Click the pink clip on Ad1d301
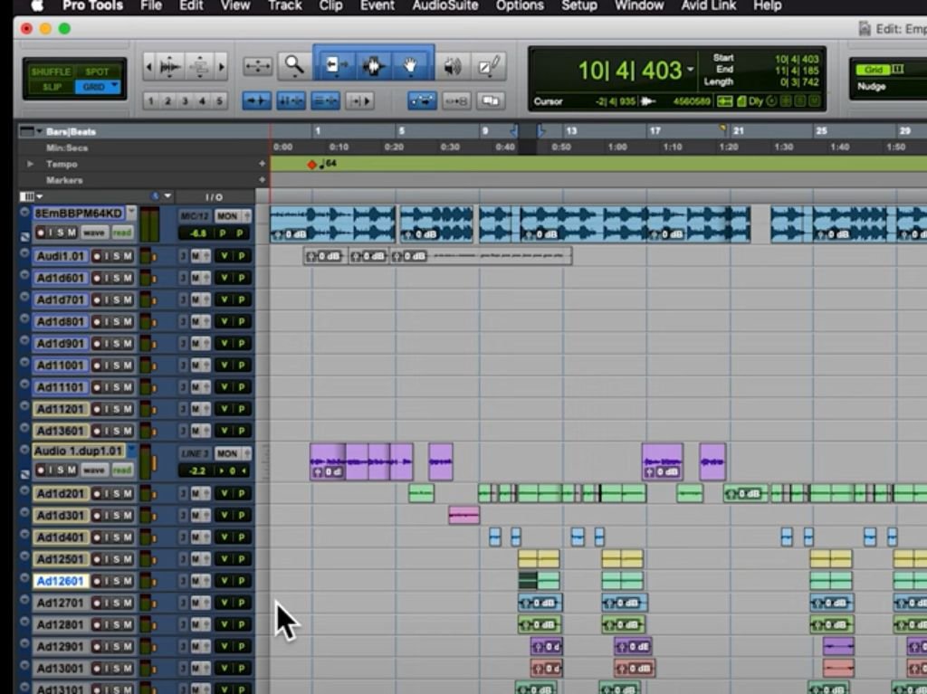This screenshot has height=694, width=927. click(464, 515)
